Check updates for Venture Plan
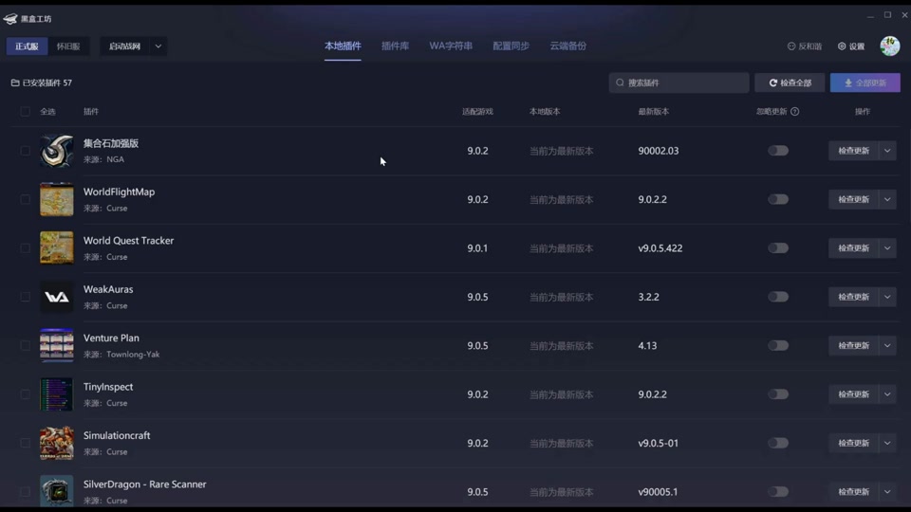Screen dimensions: 911x512 coord(853,346)
